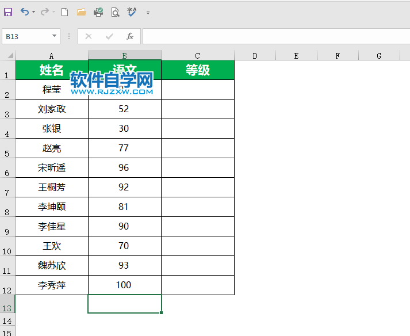Click the cell with name 赵亮

tap(52, 148)
